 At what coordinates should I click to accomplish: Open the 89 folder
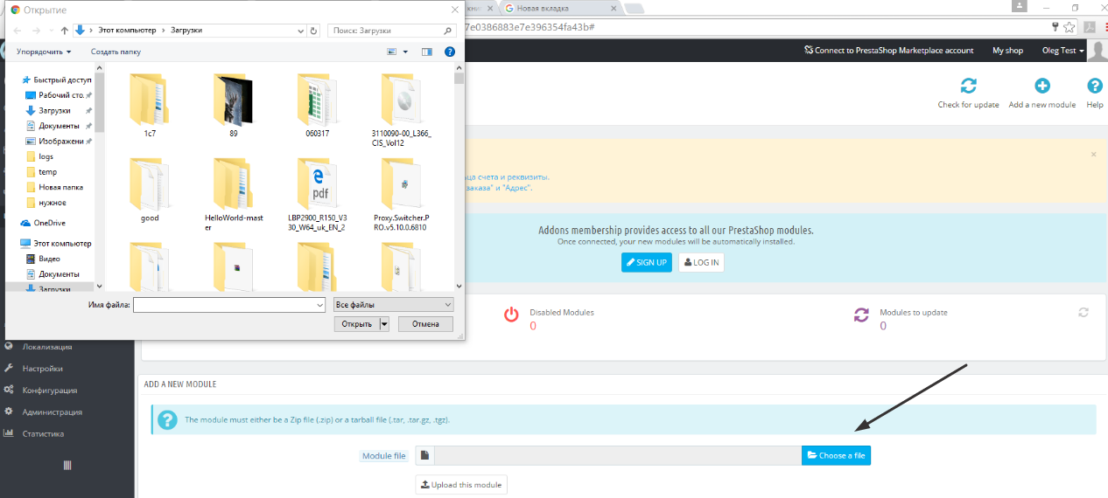234,107
